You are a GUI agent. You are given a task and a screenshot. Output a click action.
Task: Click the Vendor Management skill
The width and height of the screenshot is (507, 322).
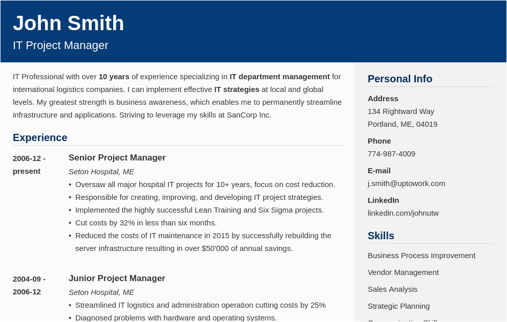tap(403, 272)
